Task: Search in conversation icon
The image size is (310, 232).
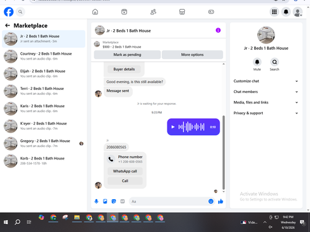Action: point(275,62)
